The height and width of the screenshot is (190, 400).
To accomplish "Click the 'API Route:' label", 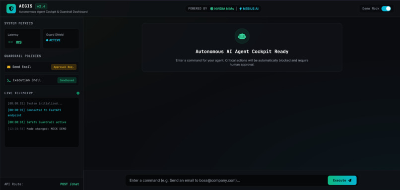I will tap(13, 184).
